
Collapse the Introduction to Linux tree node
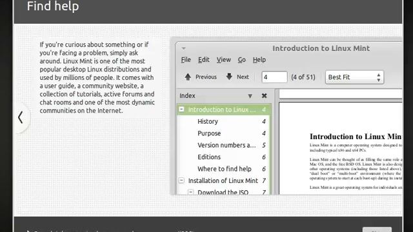(x=181, y=109)
